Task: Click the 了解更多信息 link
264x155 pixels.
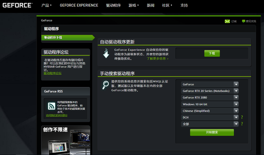Action: (x=157, y=59)
